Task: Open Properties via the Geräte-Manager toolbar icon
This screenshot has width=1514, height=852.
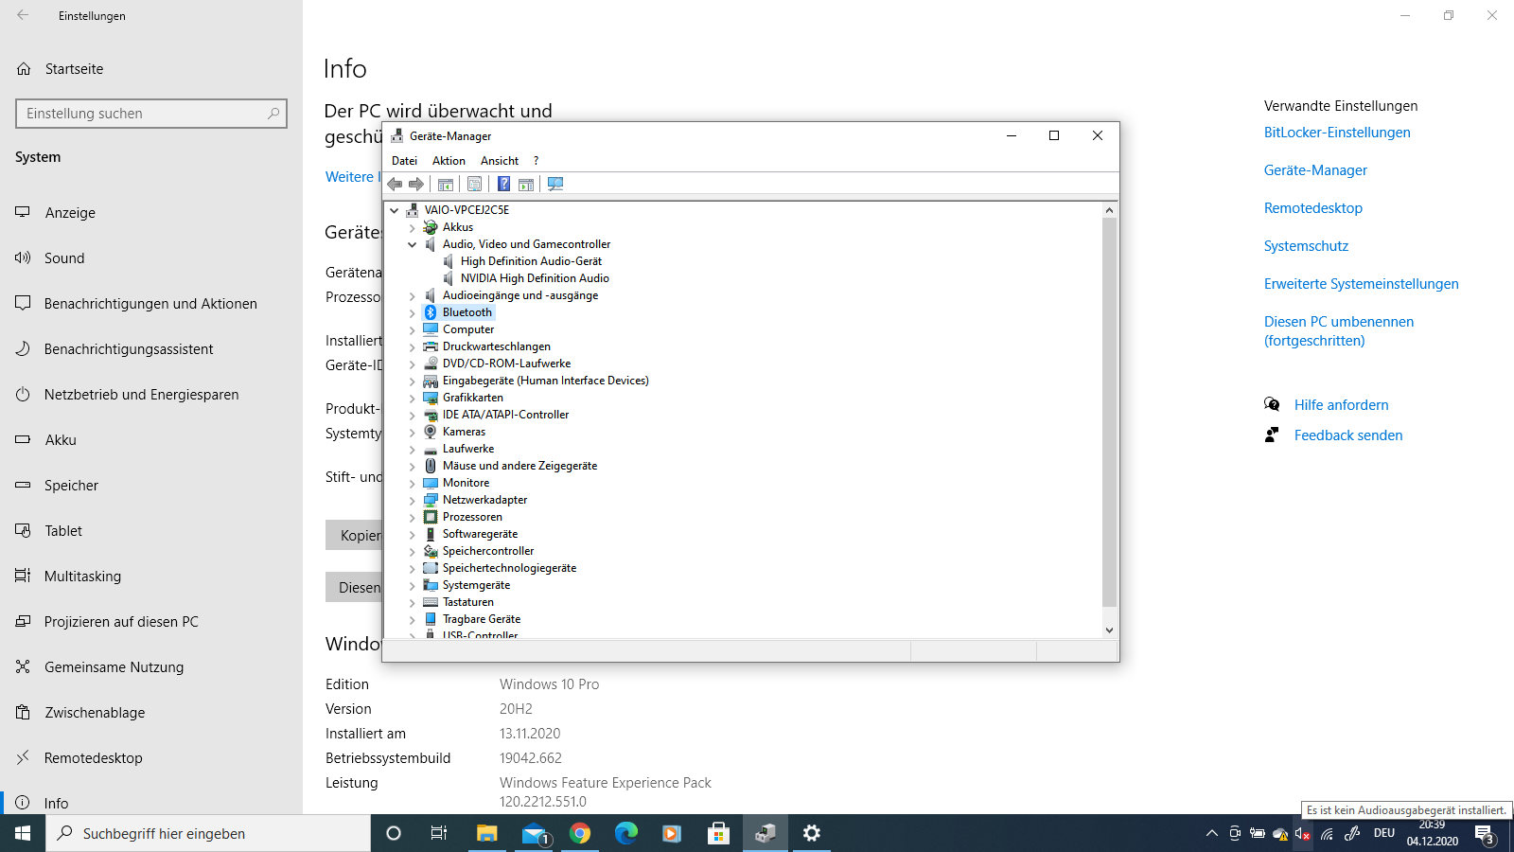Action: tap(475, 185)
